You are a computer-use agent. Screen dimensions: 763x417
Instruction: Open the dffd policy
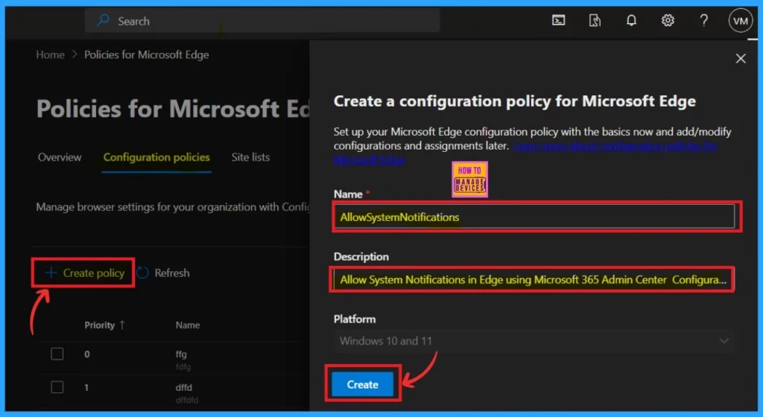183,388
